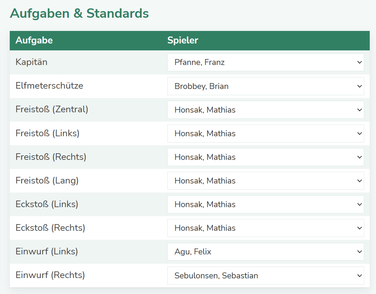This screenshot has width=376, height=294.
Task: Open the Einwurf (Links) dropdown showing Agu, Felix
Action: tap(265, 252)
